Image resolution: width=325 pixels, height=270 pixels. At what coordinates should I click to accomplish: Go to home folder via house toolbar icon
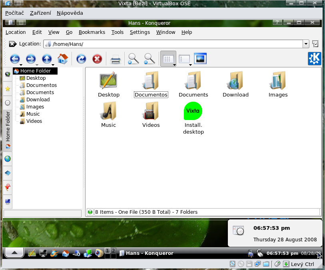(x=63, y=59)
